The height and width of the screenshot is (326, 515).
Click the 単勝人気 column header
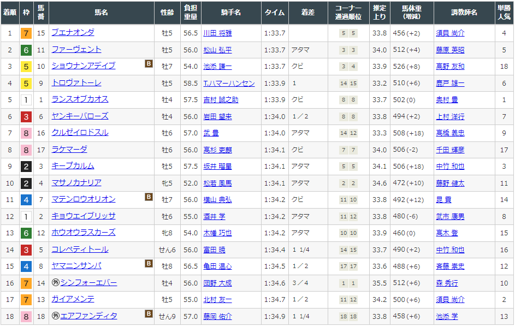(x=504, y=13)
